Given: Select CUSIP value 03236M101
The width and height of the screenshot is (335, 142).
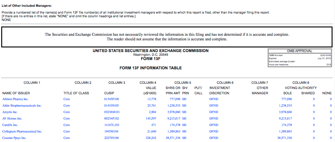Looking at the screenshot, I should point(112,112).
